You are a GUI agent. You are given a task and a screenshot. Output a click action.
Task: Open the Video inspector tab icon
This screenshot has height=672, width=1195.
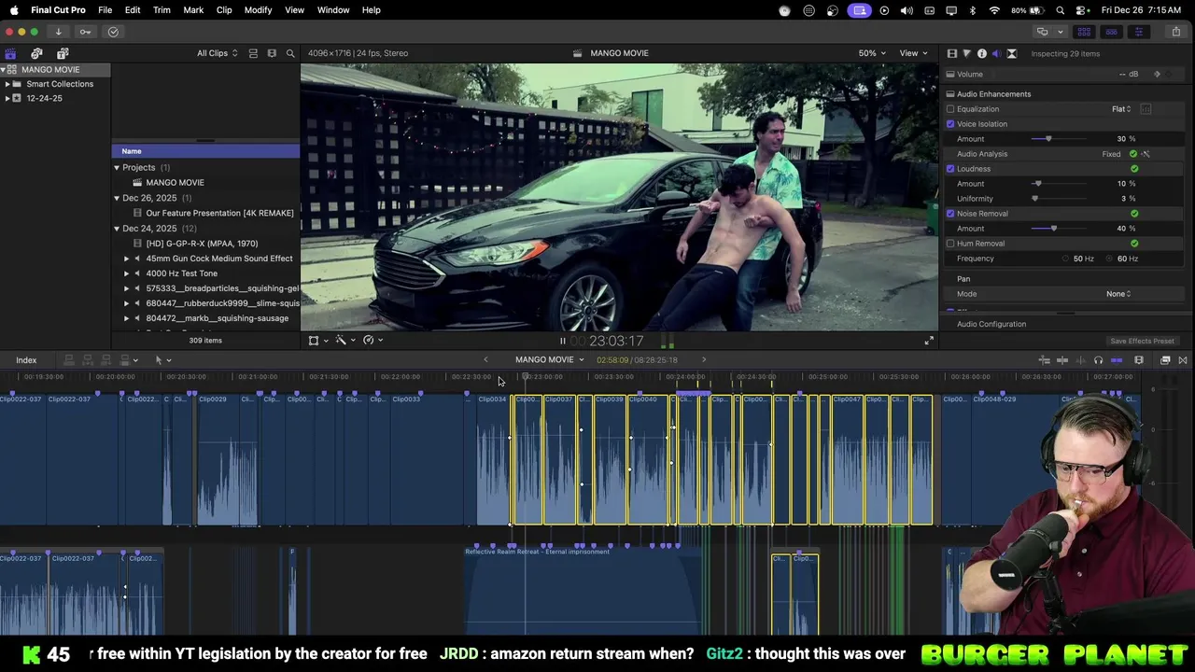pyautogui.click(x=951, y=53)
